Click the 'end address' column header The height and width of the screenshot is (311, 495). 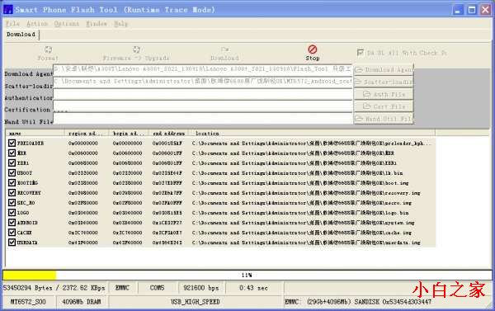coord(169,134)
